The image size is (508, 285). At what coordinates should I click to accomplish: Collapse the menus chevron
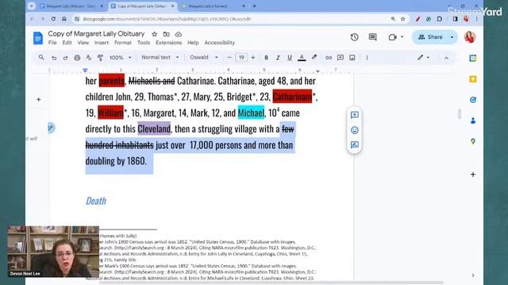click(x=446, y=58)
